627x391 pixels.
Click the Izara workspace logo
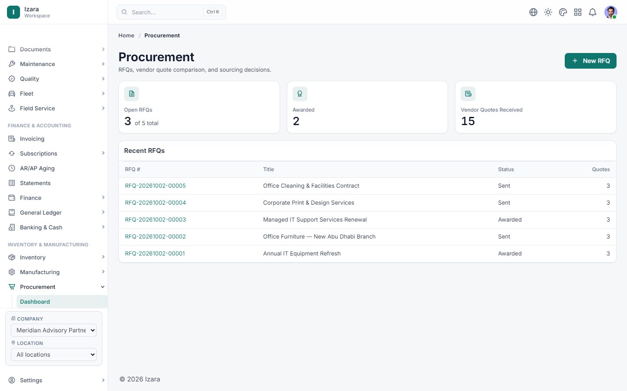[13, 12]
